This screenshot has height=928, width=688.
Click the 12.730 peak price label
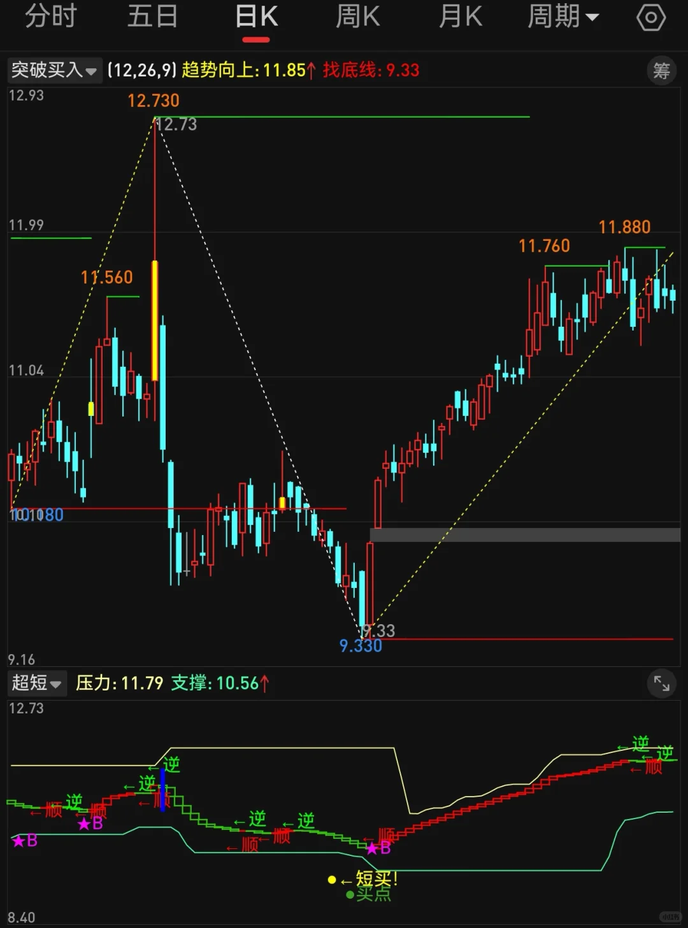point(154,101)
